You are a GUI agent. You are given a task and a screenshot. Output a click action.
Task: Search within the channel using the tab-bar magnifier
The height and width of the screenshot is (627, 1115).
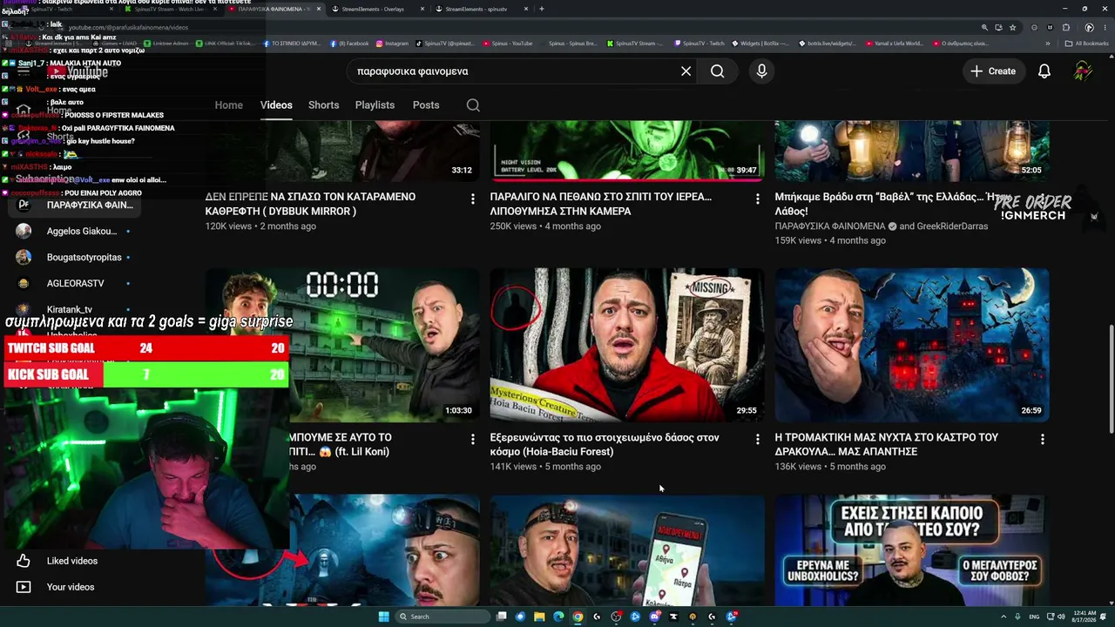(473, 105)
